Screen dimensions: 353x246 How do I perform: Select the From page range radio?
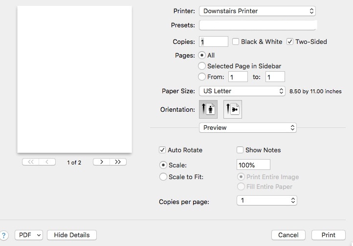point(202,77)
